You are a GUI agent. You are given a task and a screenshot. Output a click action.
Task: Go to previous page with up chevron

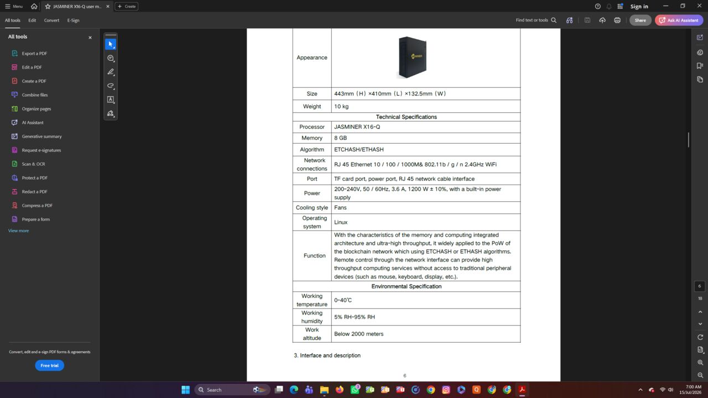click(x=700, y=312)
